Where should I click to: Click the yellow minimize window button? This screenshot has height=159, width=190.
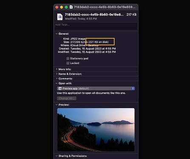pos(62,7)
